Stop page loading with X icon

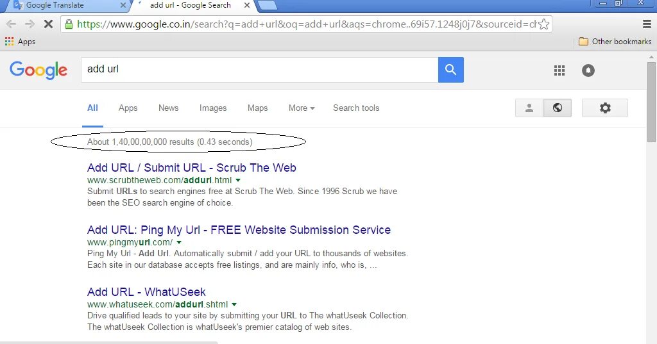coord(48,24)
